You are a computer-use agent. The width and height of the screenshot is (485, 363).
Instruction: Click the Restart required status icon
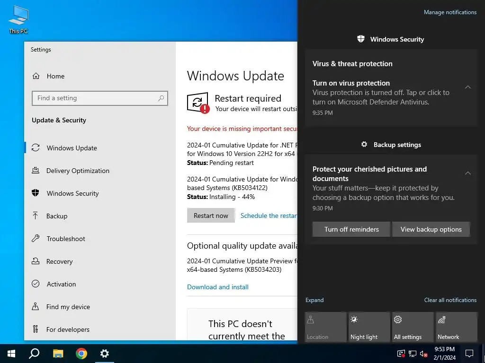point(198,103)
